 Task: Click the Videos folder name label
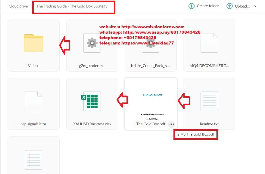coord(33,66)
